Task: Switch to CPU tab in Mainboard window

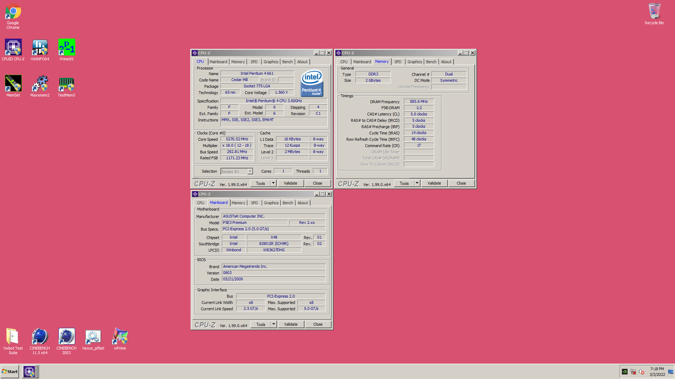Action: point(200,203)
